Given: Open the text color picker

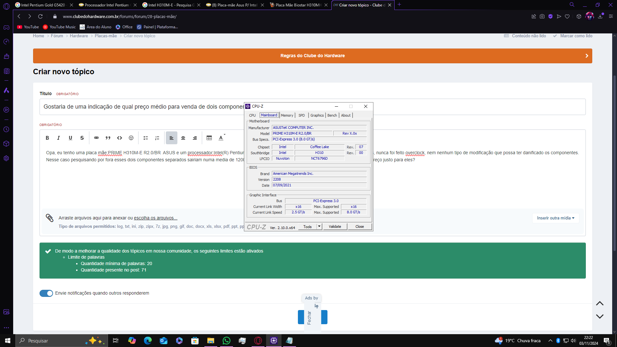Looking at the screenshot, I should (x=222, y=138).
